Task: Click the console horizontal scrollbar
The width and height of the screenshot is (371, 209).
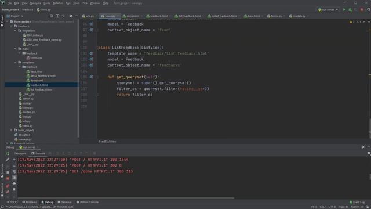Action: (126, 198)
